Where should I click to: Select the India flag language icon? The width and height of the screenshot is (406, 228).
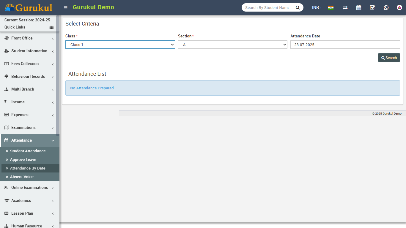coord(331,8)
